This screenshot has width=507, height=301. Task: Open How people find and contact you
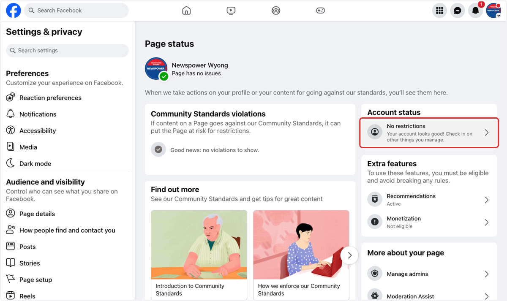click(x=68, y=230)
